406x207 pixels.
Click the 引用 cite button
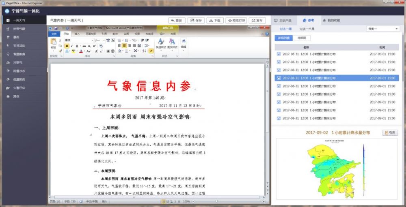tap(390, 133)
